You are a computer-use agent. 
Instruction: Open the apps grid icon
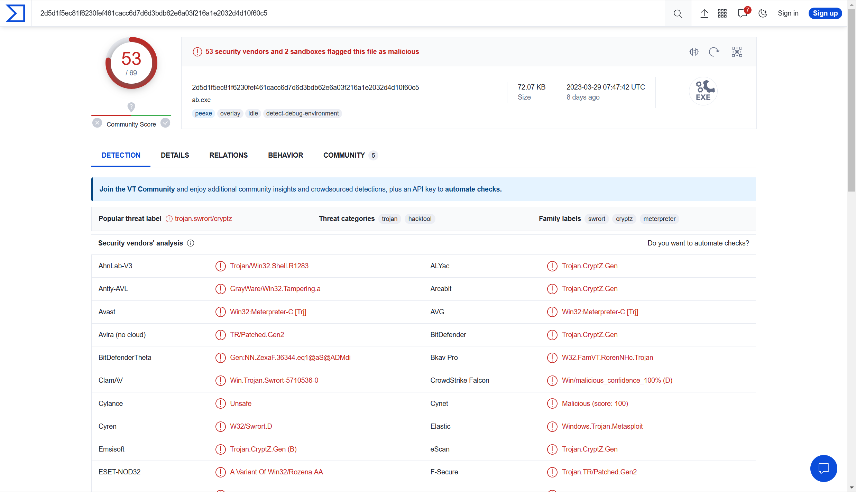point(722,13)
